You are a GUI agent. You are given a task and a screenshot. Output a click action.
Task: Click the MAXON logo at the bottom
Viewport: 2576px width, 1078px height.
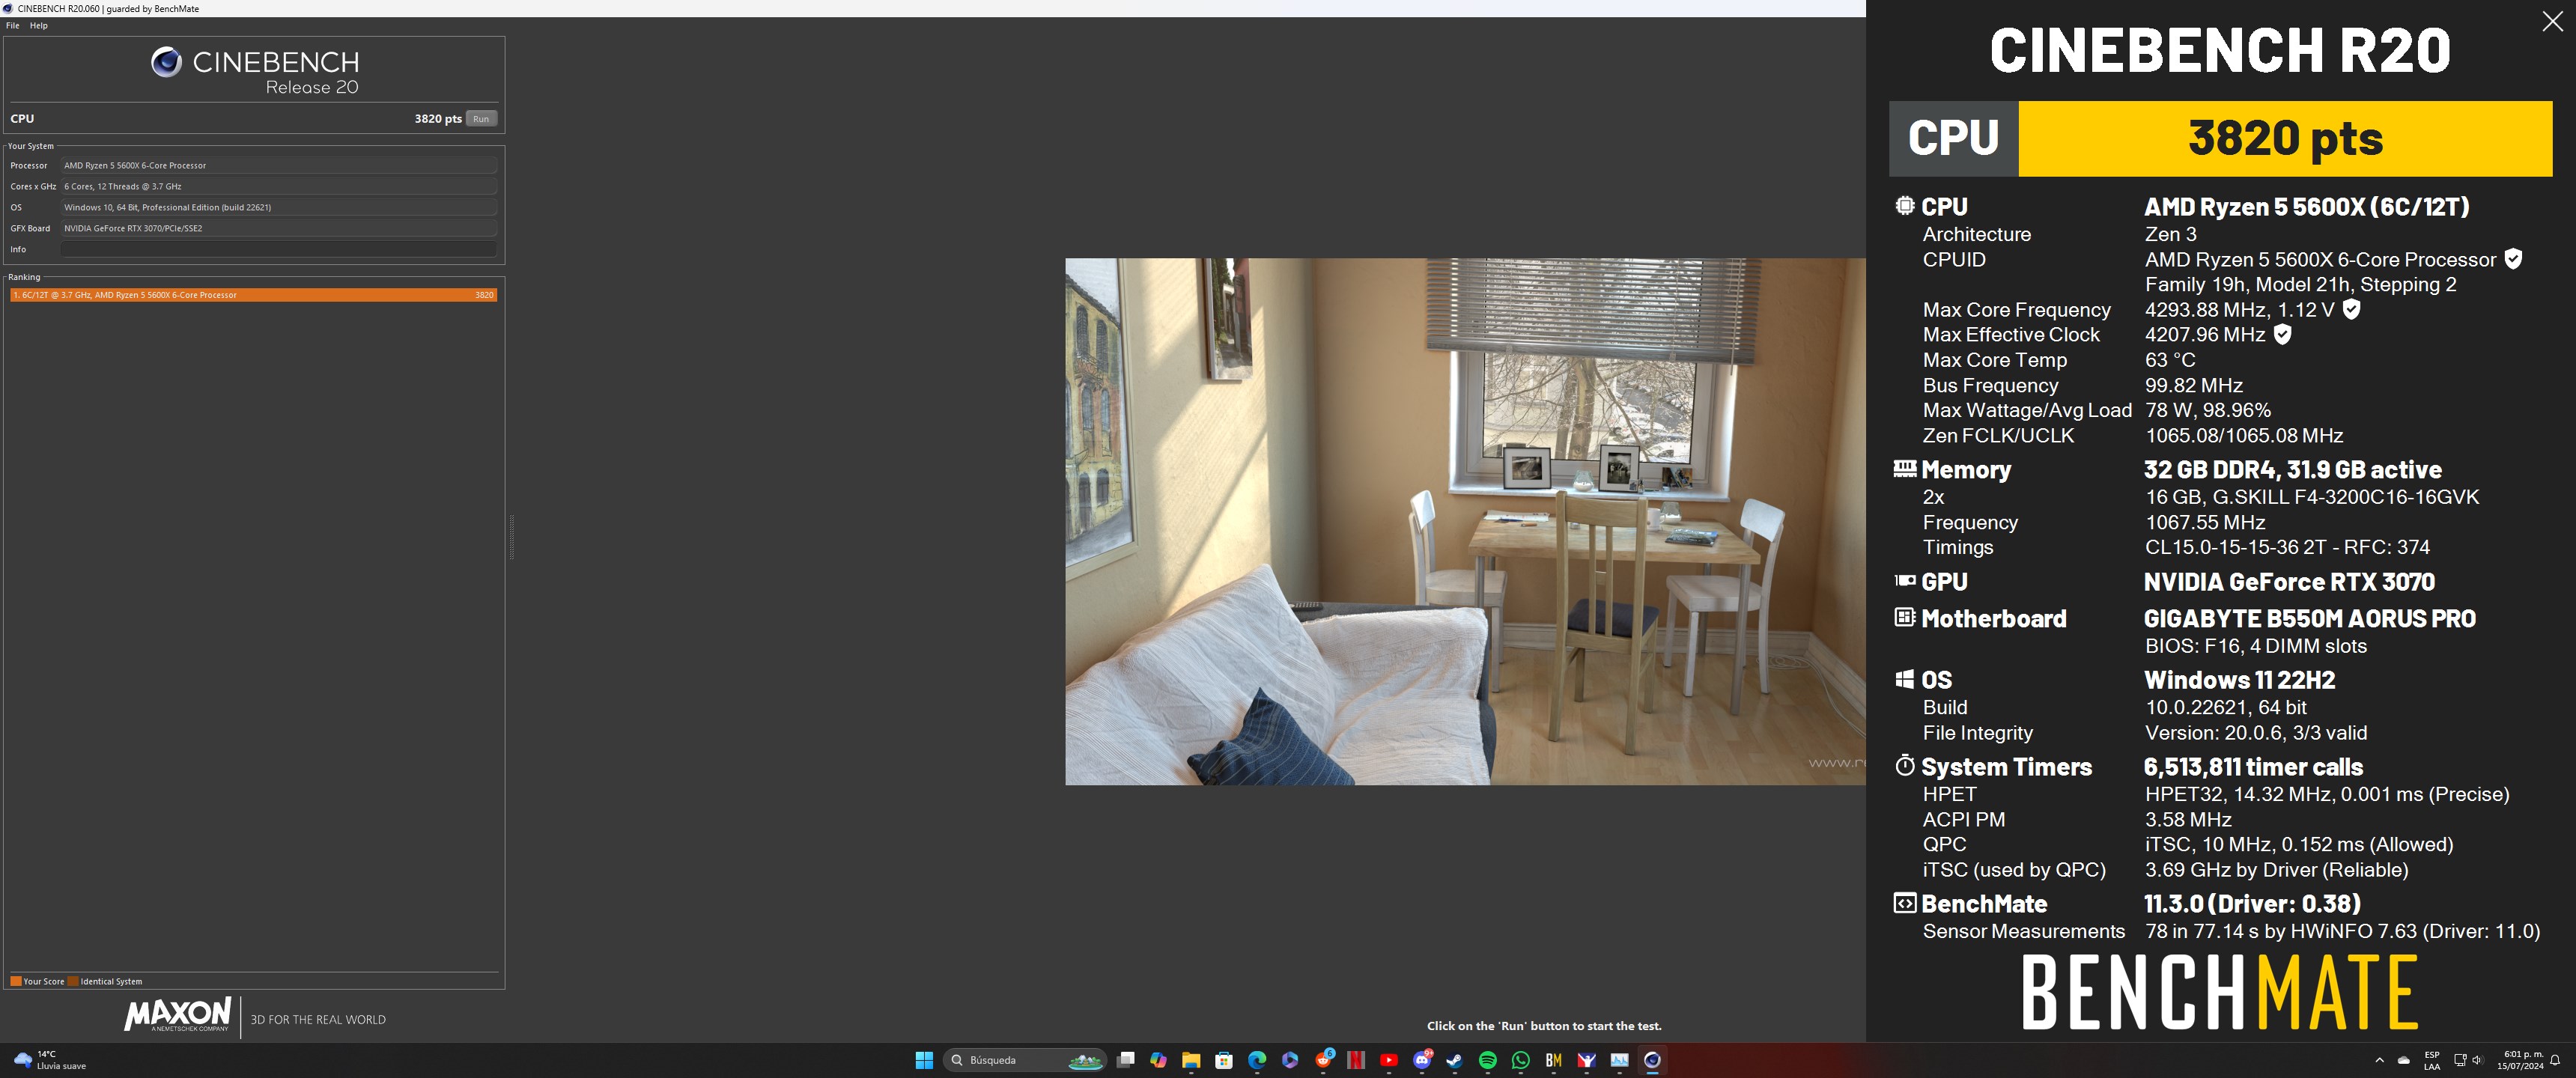point(178,1014)
